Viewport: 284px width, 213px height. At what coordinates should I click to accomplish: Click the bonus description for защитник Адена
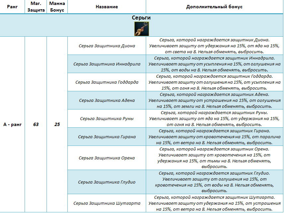point(215,101)
